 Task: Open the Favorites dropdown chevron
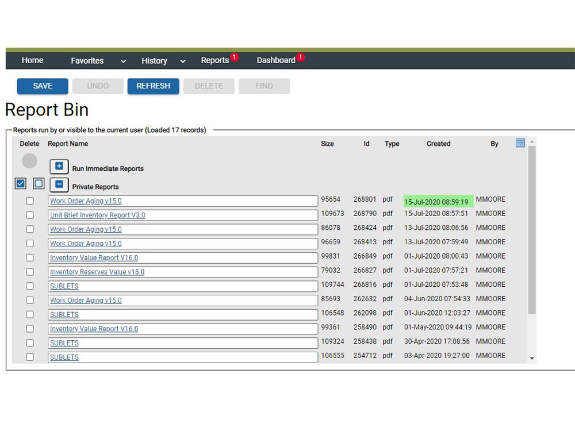click(123, 61)
